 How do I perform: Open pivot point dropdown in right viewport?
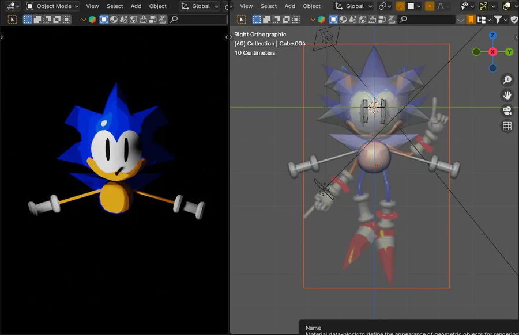(385, 6)
